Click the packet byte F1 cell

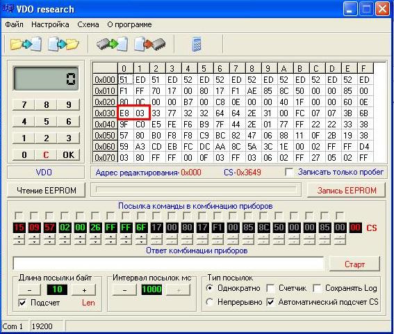coord(217,228)
